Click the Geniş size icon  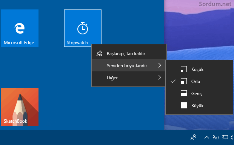pyautogui.click(x=184, y=94)
